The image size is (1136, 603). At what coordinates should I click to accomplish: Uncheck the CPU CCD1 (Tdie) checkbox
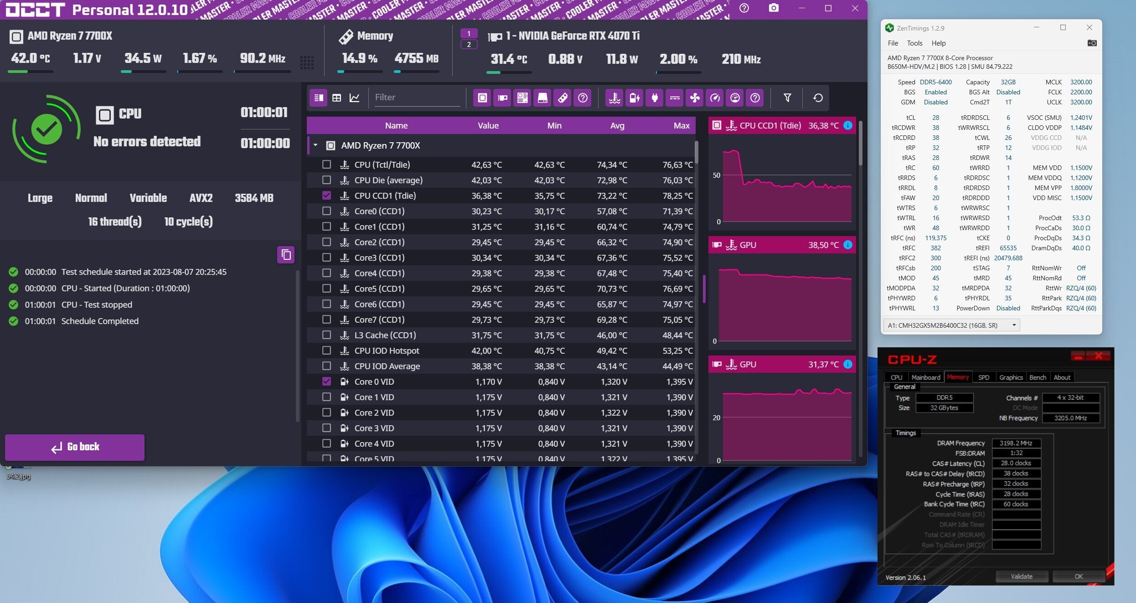[x=326, y=196]
